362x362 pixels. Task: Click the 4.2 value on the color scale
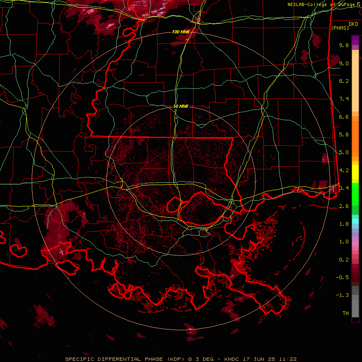[344, 171]
